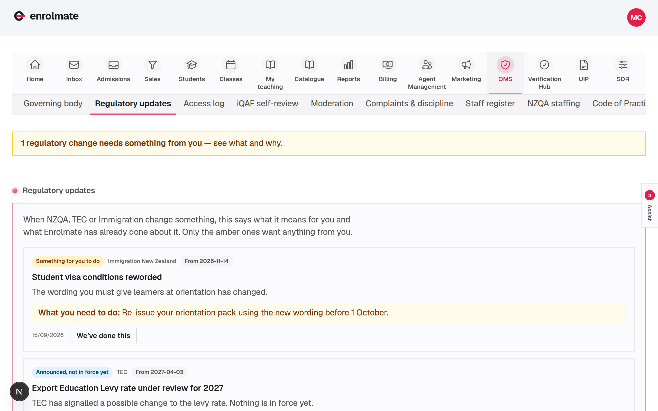
Task: Click Export Education Levy rate heading
Action: 127,388
